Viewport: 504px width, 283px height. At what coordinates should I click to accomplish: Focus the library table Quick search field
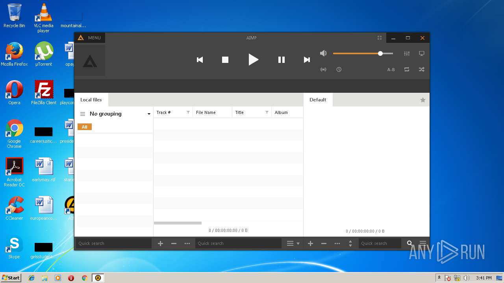pos(238,243)
